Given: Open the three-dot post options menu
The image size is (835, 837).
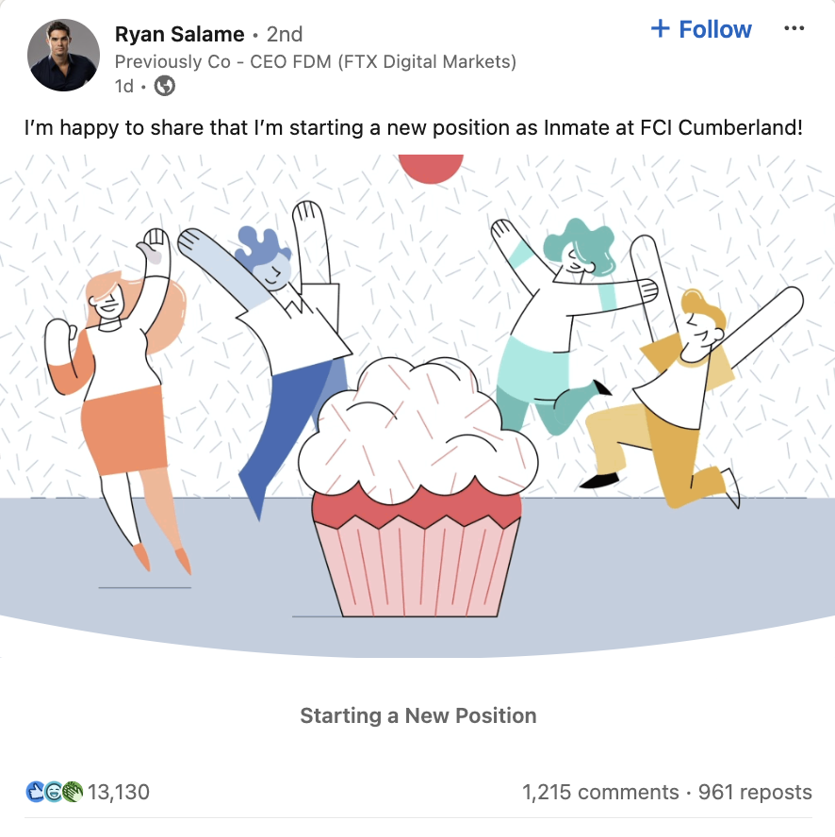Looking at the screenshot, I should 794,28.
